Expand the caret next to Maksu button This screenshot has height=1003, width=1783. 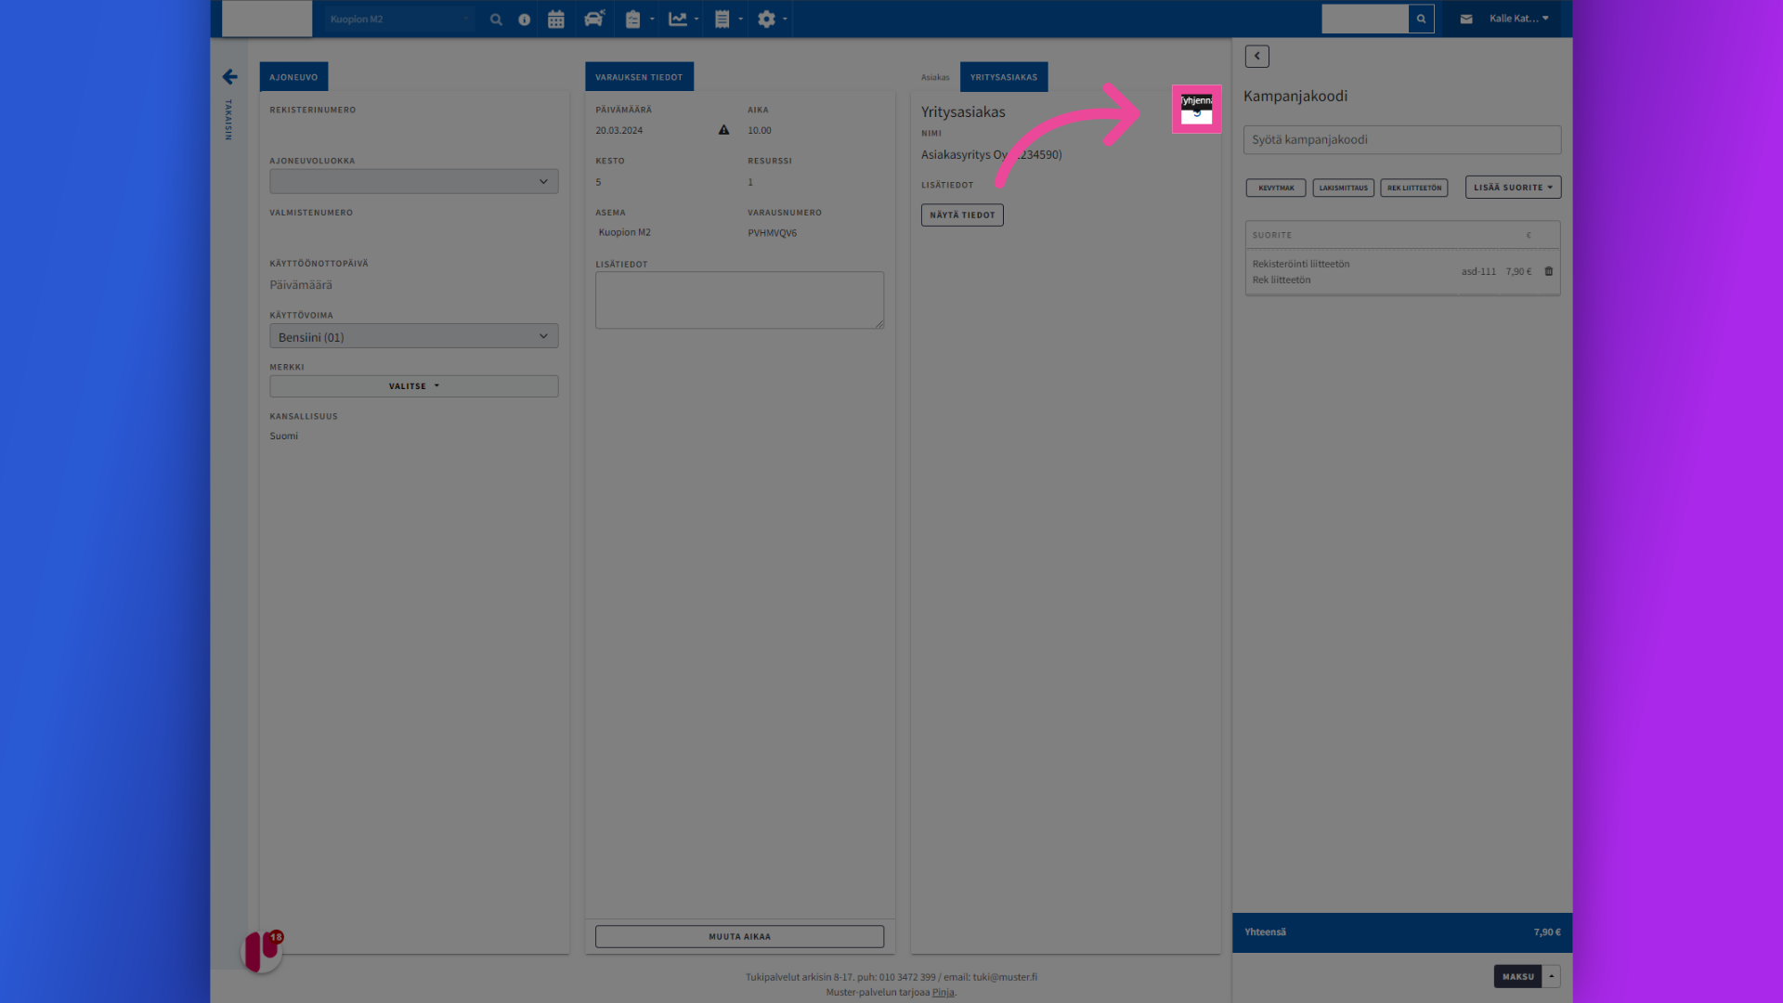pyautogui.click(x=1552, y=976)
